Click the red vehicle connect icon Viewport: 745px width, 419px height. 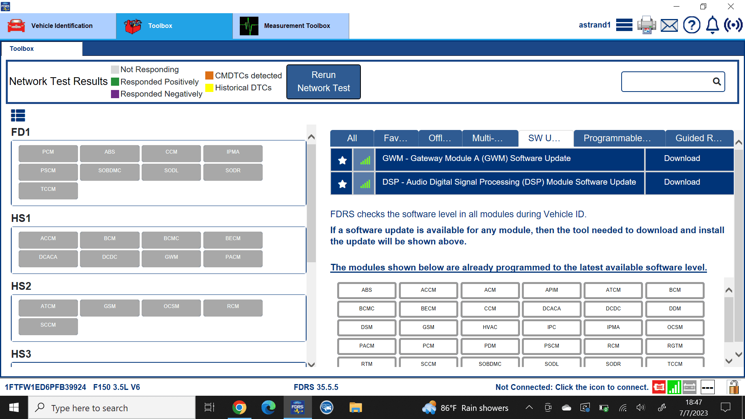coord(658,387)
